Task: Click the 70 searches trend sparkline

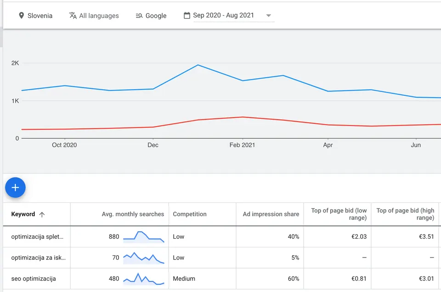Action: [144, 258]
